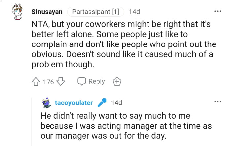Downvote Sinusayan's comment
Image resolution: width=231 pixels, height=146 pixels.
point(61,82)
